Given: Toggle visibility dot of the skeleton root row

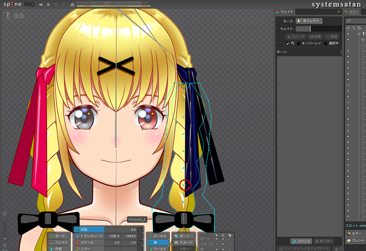Looking at the screenshot, I should coord(348,34).
